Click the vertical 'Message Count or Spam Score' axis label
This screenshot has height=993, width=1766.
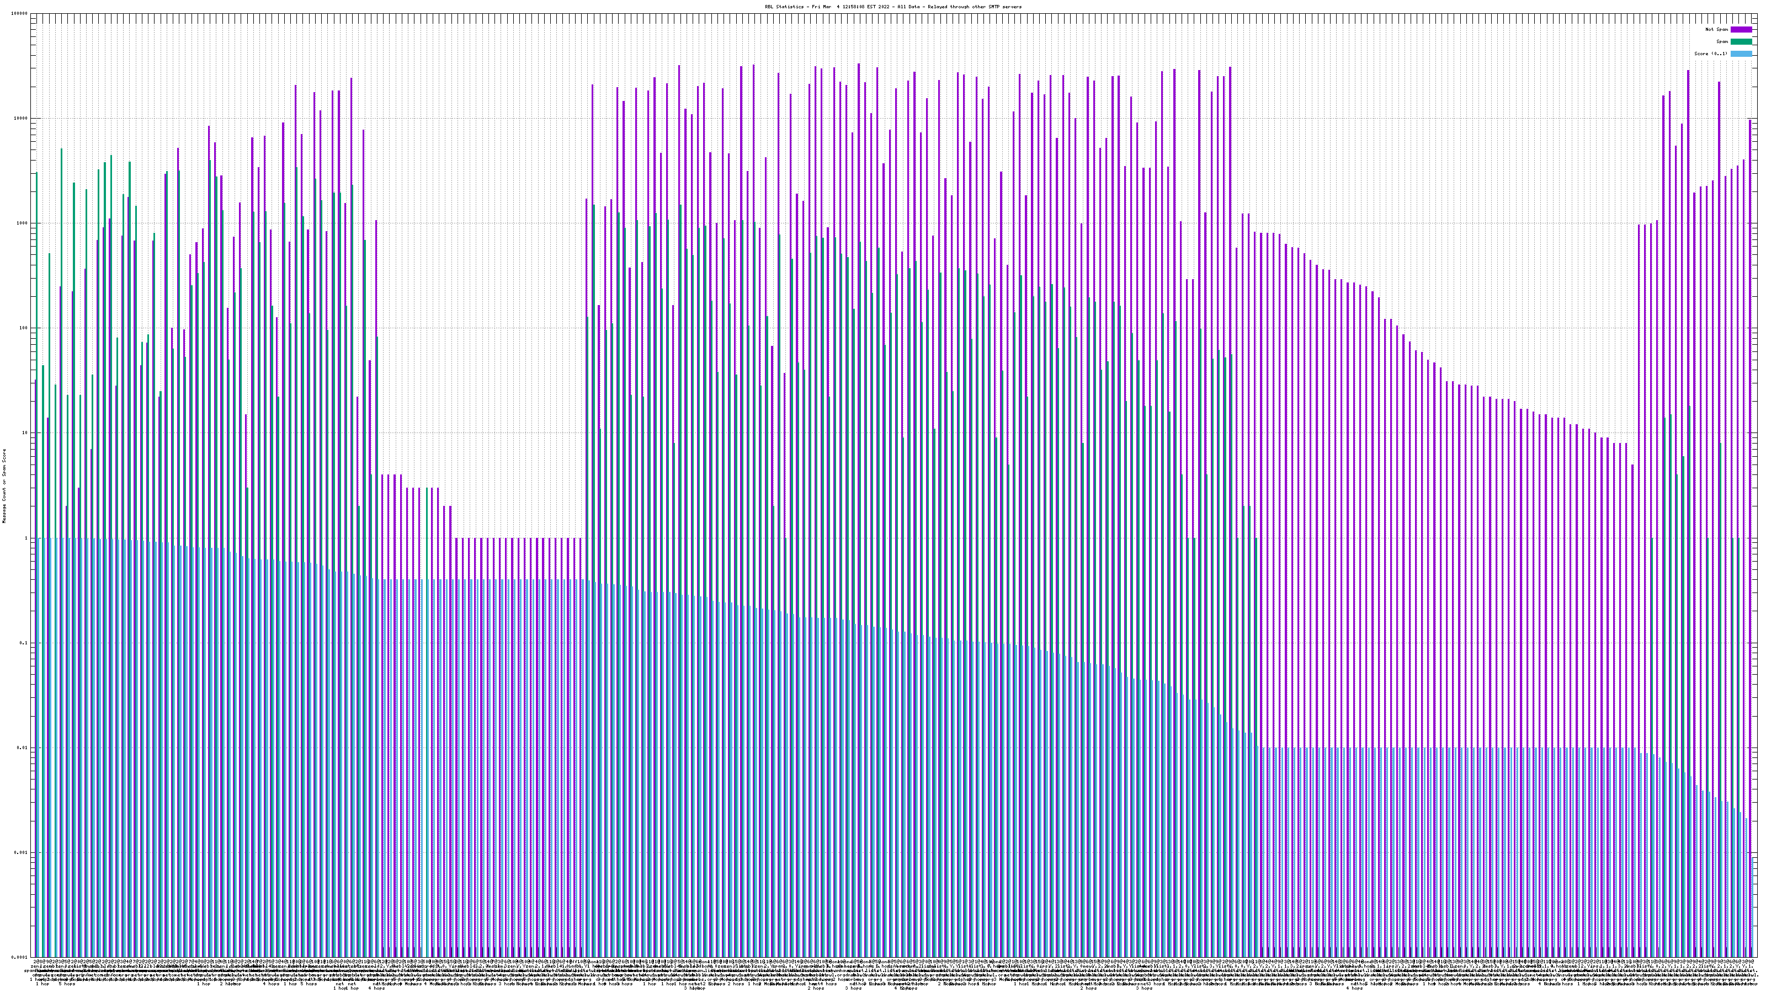3,486
